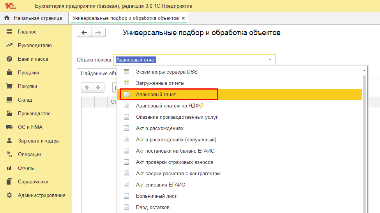Choose Больничный лист in the dropdown list
This screenshot has width=380, height=213.
(156, 196)
